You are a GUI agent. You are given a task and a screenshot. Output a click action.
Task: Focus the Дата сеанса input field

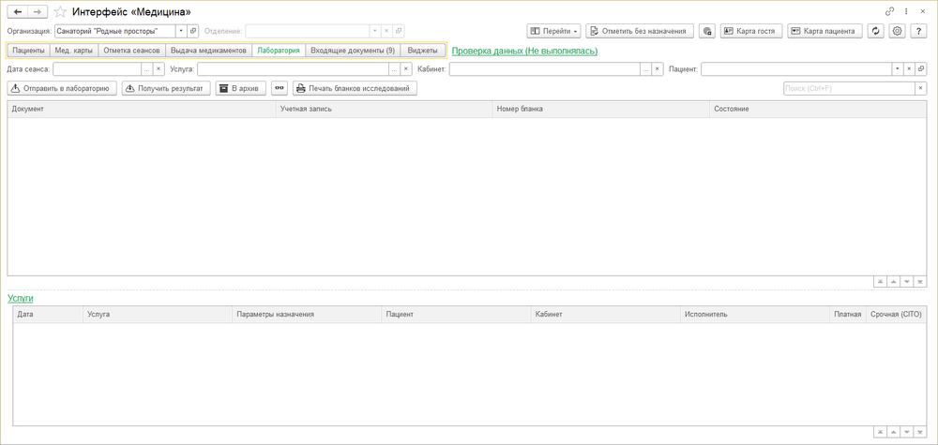98,69
